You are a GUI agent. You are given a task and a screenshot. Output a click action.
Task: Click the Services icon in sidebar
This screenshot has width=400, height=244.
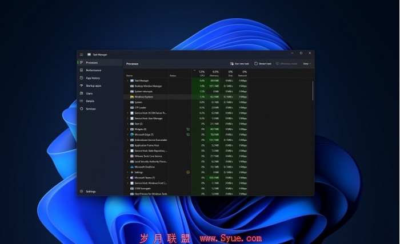[x=81, y=109]
